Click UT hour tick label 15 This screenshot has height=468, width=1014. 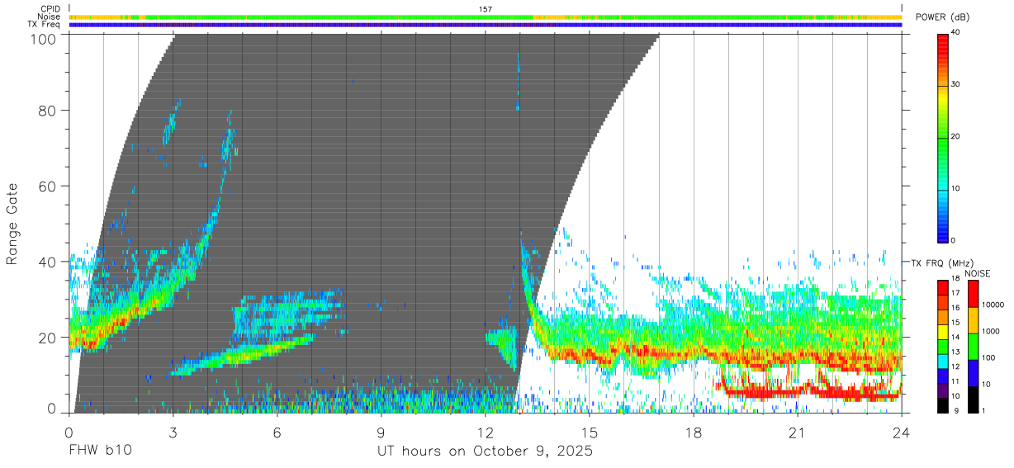(x=590, y=432)
